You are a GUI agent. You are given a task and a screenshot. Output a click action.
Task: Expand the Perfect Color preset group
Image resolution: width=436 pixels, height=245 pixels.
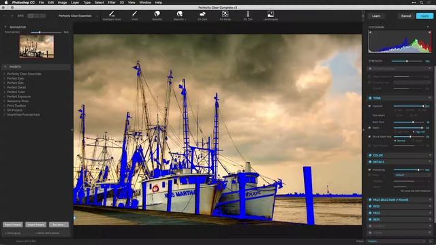pos(4,92)
